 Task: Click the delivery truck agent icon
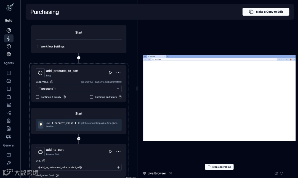(9, 137)
